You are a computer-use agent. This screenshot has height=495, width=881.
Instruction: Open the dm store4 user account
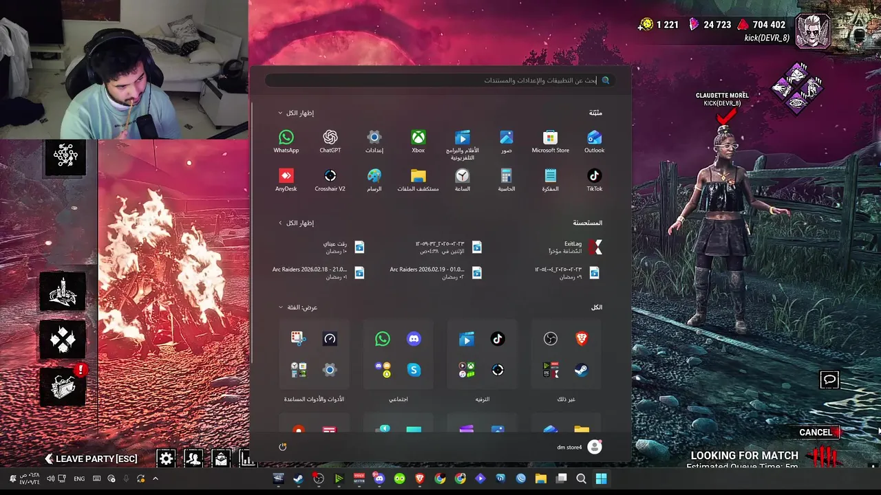pos(580,447)
